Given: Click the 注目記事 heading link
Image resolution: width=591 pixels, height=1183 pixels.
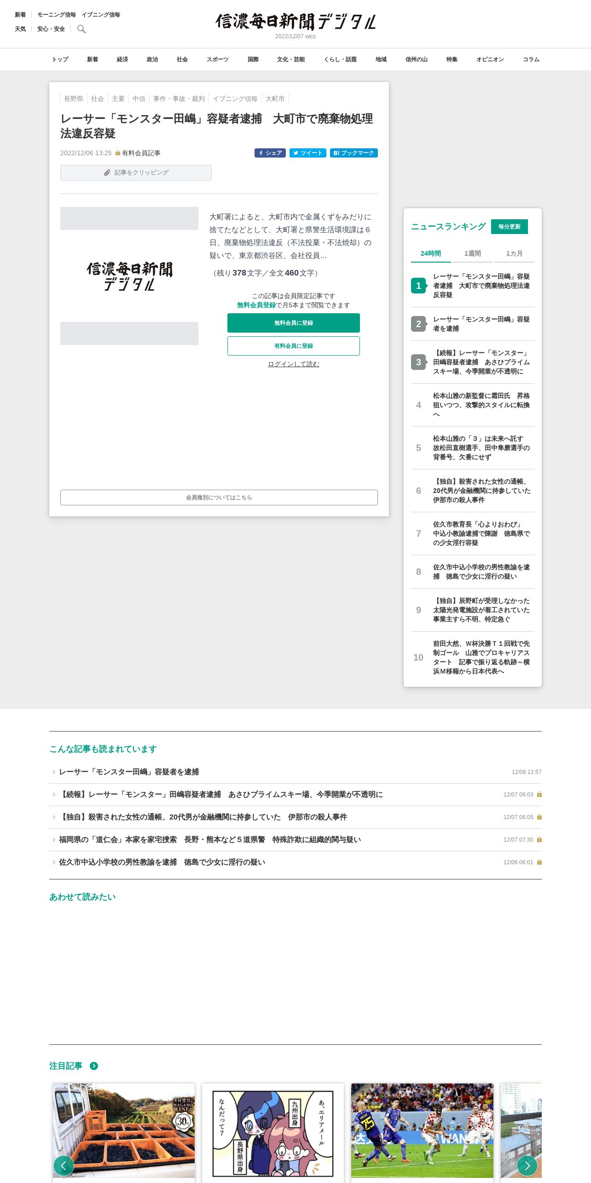Looking at the screenshot, I should (66, 1066).
